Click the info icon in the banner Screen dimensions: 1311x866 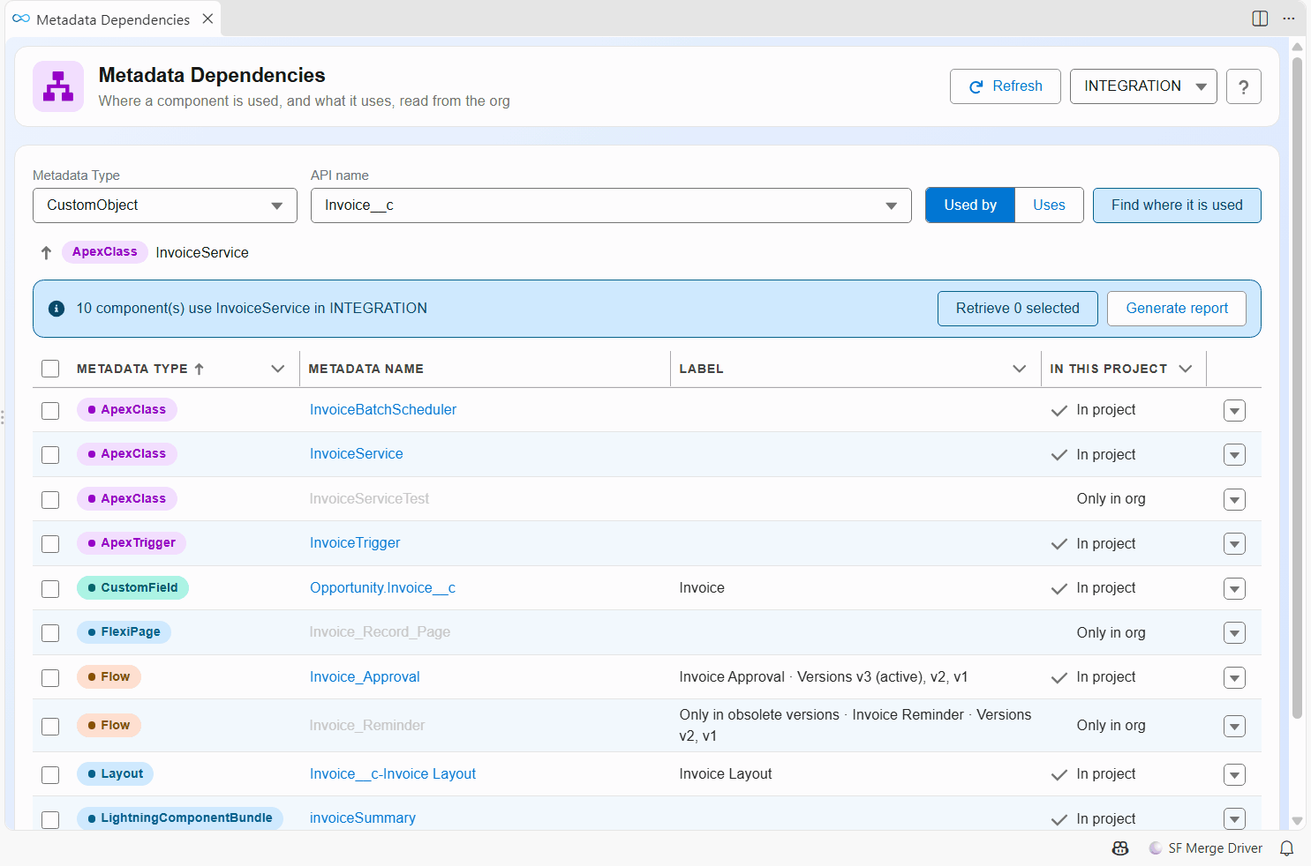(x=57, y=309)
